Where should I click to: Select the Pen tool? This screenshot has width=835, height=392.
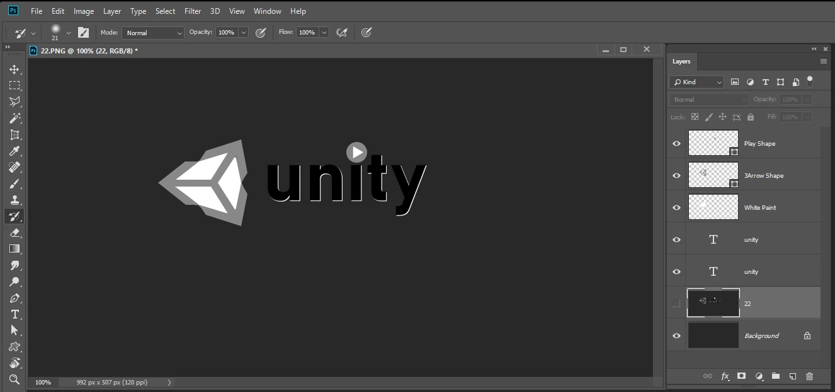coord(14,298)
